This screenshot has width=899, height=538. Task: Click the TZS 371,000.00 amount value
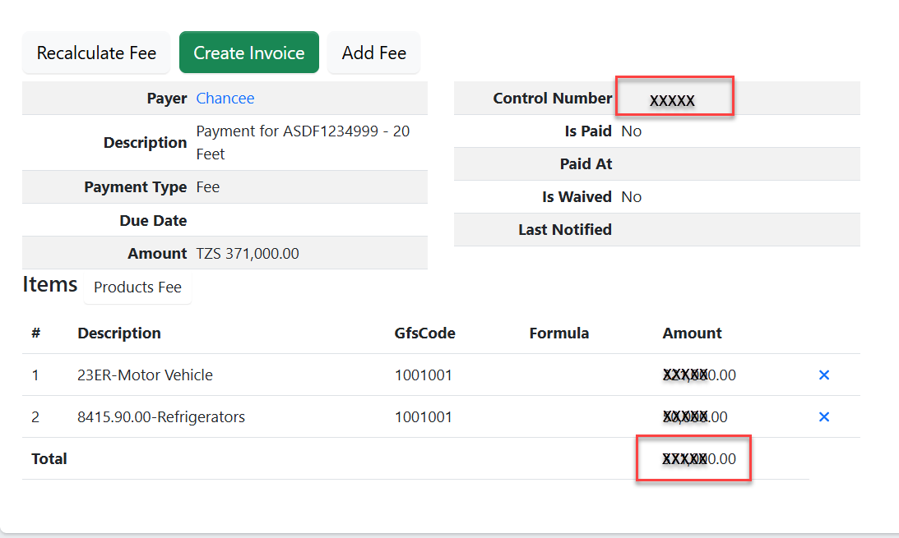click(248, 254)
